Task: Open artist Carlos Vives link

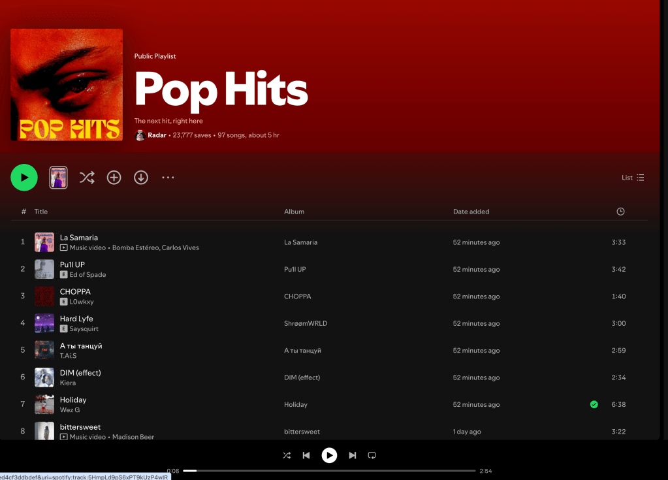Action: (180, 248)
